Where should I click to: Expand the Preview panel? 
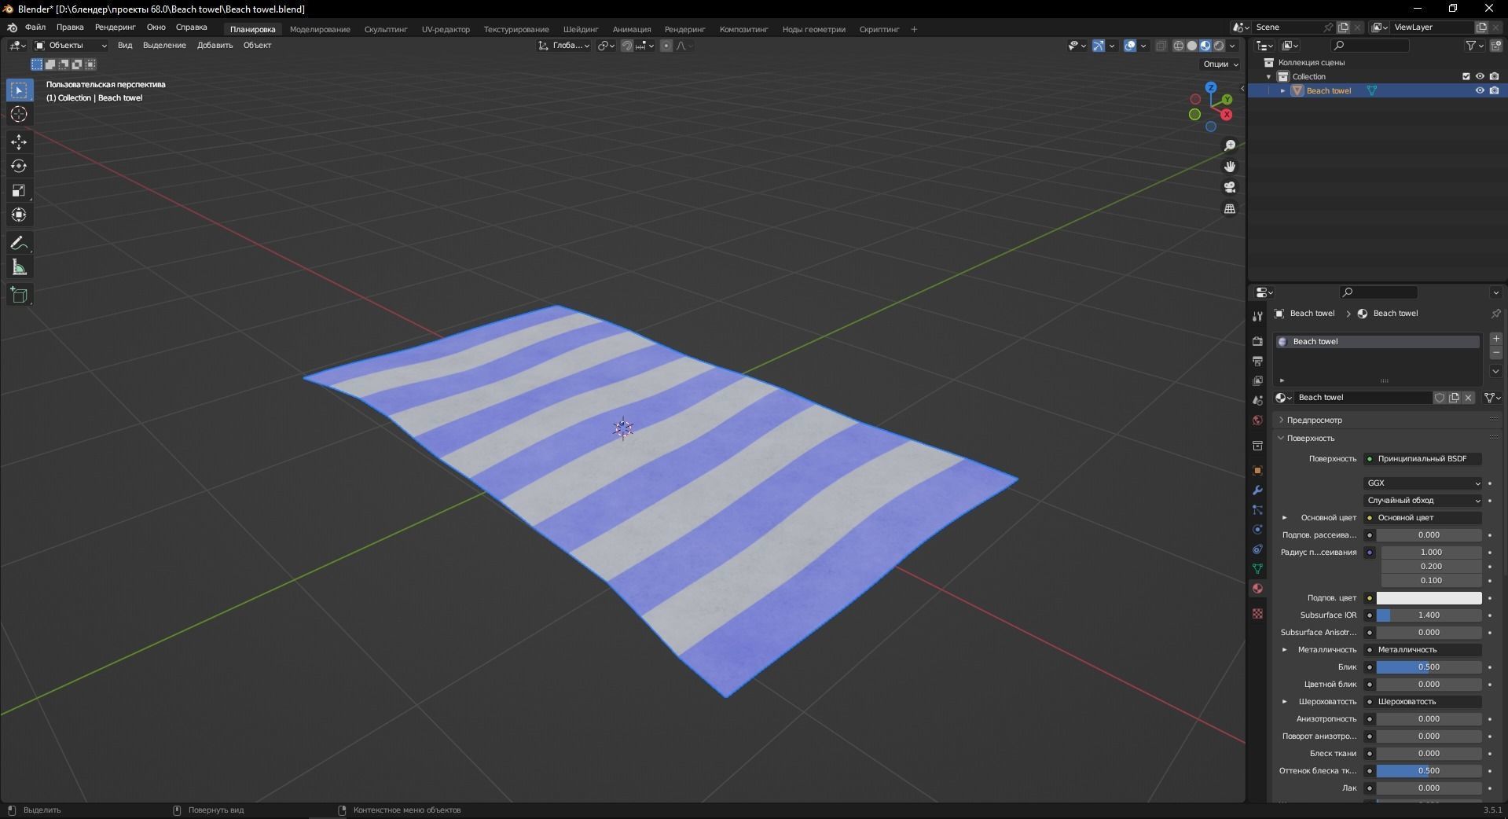[x=1314, y=421]
